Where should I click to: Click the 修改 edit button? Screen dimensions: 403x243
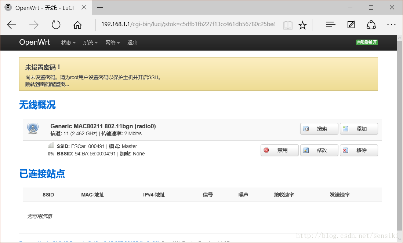pyautogui.click(x=319, y=150)
